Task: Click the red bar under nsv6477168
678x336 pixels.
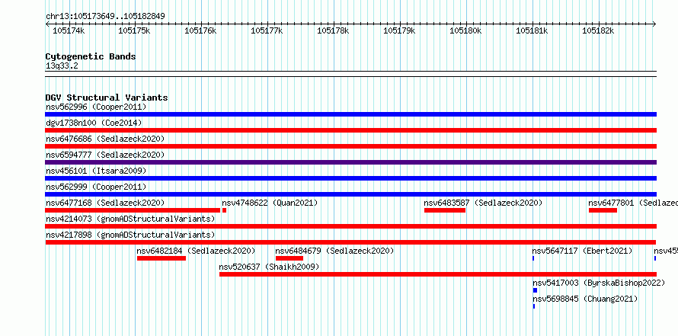Action: coord(133,210)
